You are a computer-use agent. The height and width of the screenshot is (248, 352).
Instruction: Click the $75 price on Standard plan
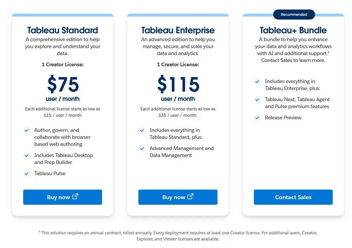pyautogui.click(x=63, y=84)
